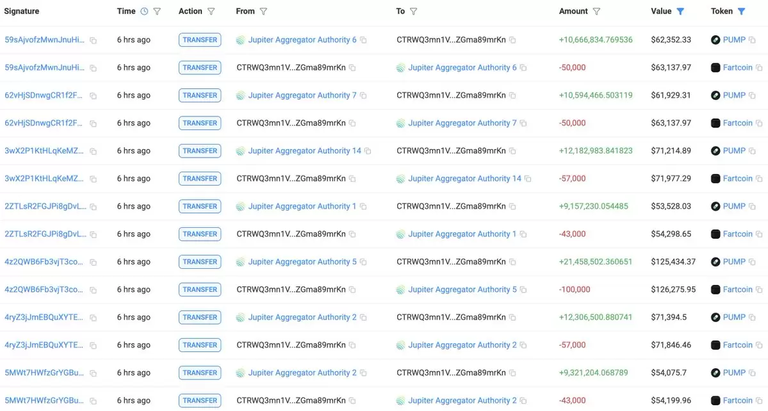Copy Fartcoin token address in $71,977.29 row
Viewport: 768px width, 411px height.
pos(759,179)
